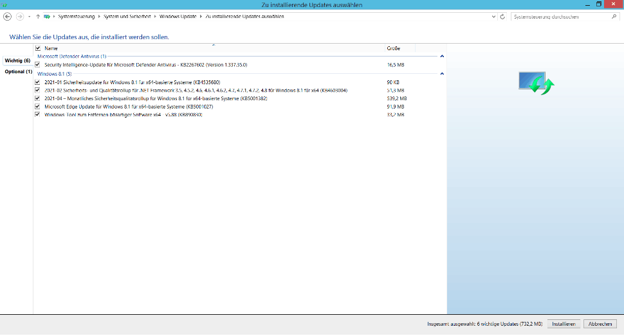Image resolution: width=624 pixels, height=336 pixels.
Task: Click the 90 KB size value
Action: pos(393,82)
